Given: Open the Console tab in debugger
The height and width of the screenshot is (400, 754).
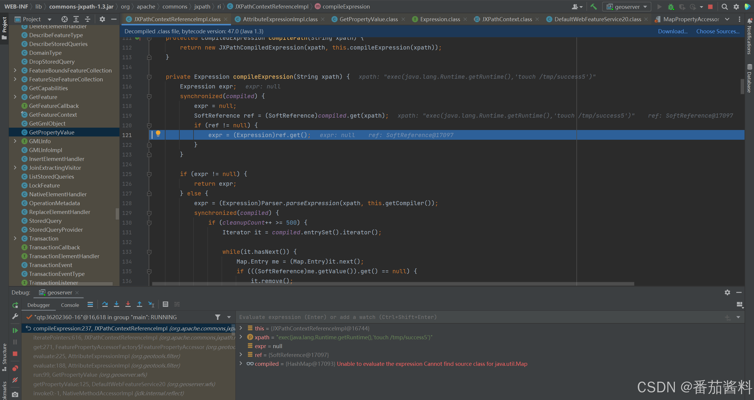Looking at the screenshot, I should coord(70,305).
